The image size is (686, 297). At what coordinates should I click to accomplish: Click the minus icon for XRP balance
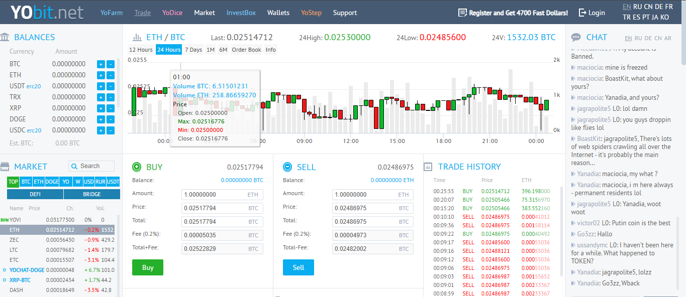pyautogui.click(x=111, y=108)
